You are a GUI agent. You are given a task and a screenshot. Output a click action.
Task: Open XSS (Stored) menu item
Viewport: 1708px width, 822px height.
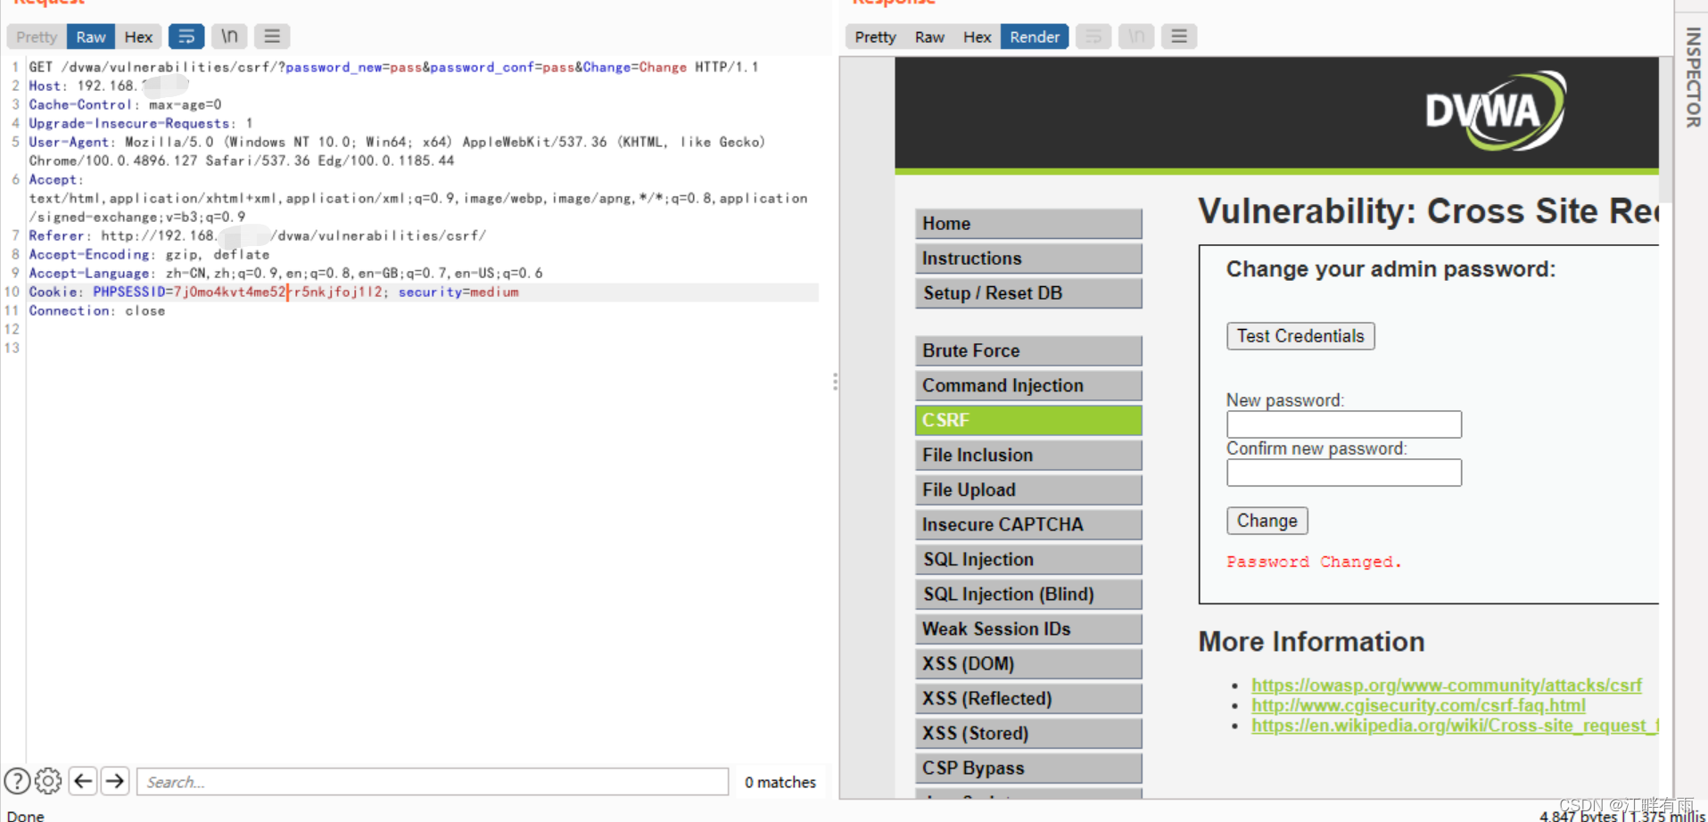coord(1028,734)
